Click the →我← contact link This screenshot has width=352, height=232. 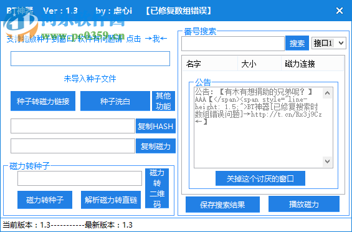tap(156, 39)
